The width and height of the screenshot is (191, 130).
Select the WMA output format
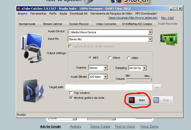point(129,58)
